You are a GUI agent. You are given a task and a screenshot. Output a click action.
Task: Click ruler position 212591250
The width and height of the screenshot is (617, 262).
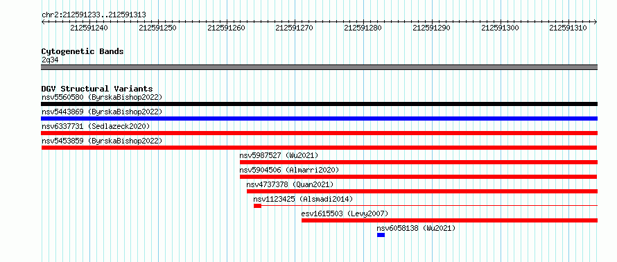click(157, 28)
